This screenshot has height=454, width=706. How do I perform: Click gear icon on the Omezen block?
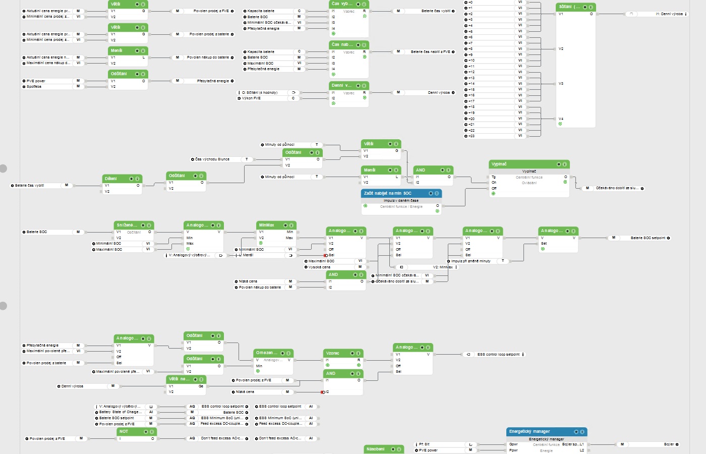(x=282, y=354)
